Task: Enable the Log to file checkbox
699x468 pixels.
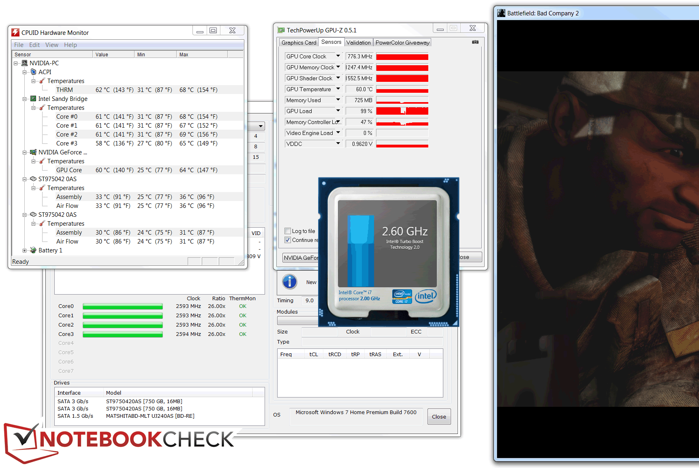Action: click(x=288, y=231)
